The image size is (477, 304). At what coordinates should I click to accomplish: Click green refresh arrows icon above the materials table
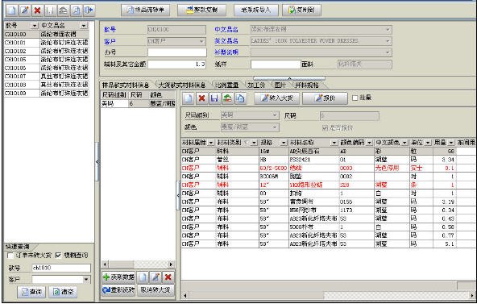tap(227, 98)
